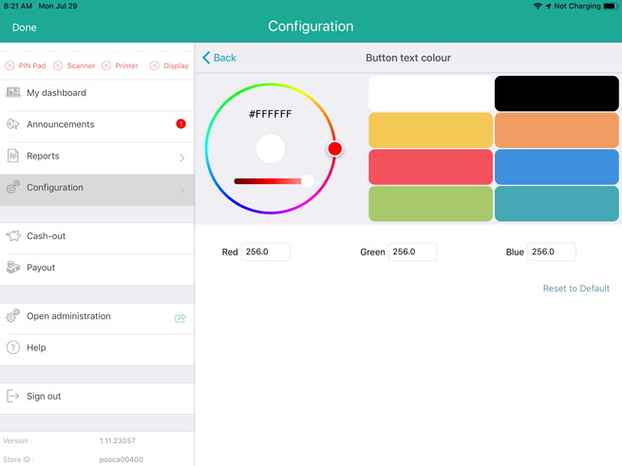Select the Cash-out menu item
The image size is (622, 466).
[x=97, y=238]
